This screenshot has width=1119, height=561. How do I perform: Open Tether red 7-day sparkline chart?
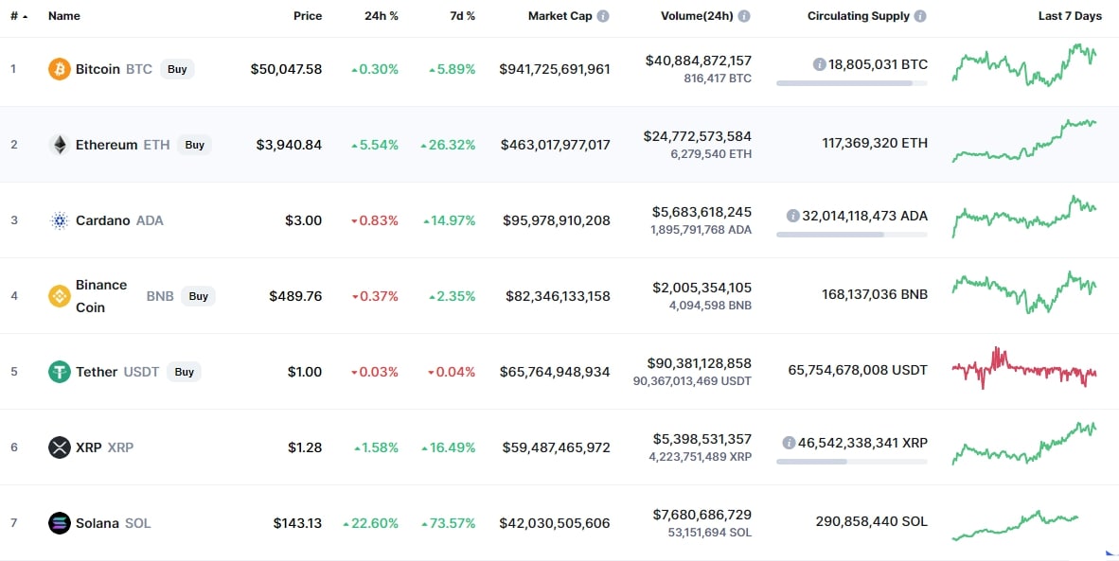(1024, 368)
